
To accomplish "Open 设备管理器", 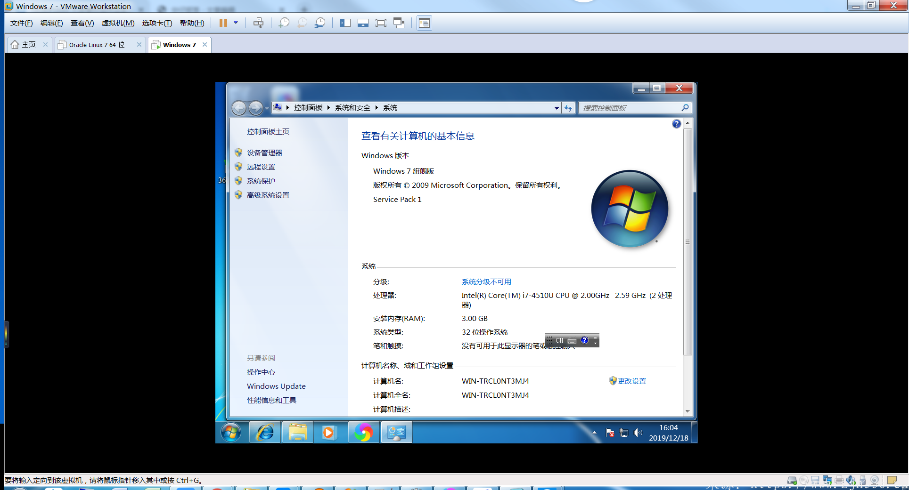I will coord(264,153).
